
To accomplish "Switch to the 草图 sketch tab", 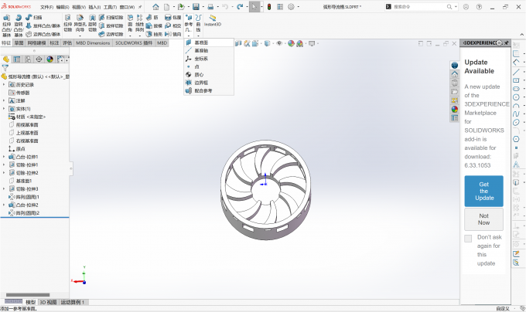I will [x=19, y=42].
